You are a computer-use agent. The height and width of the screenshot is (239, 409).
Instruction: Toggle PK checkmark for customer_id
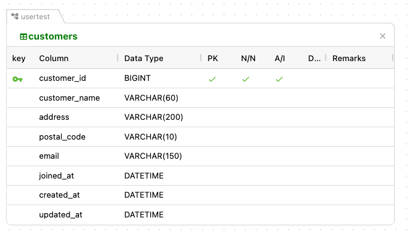[213, 79]
